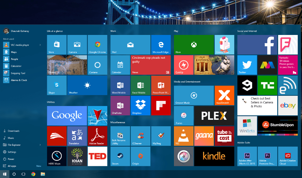Open the Google search tile
This screenshot has height=178, width=302.
pyautogui.click(x=67, y=116)
